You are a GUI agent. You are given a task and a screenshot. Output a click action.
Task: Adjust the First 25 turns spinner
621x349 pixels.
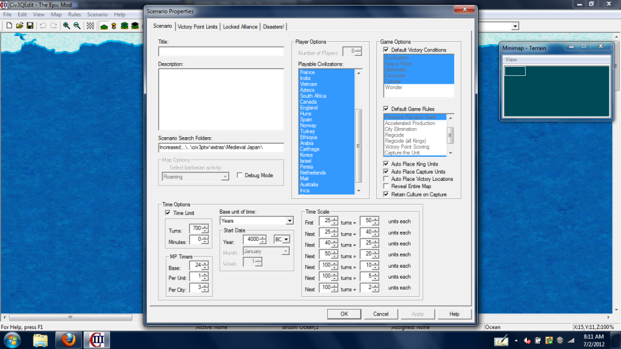(334, 221)
